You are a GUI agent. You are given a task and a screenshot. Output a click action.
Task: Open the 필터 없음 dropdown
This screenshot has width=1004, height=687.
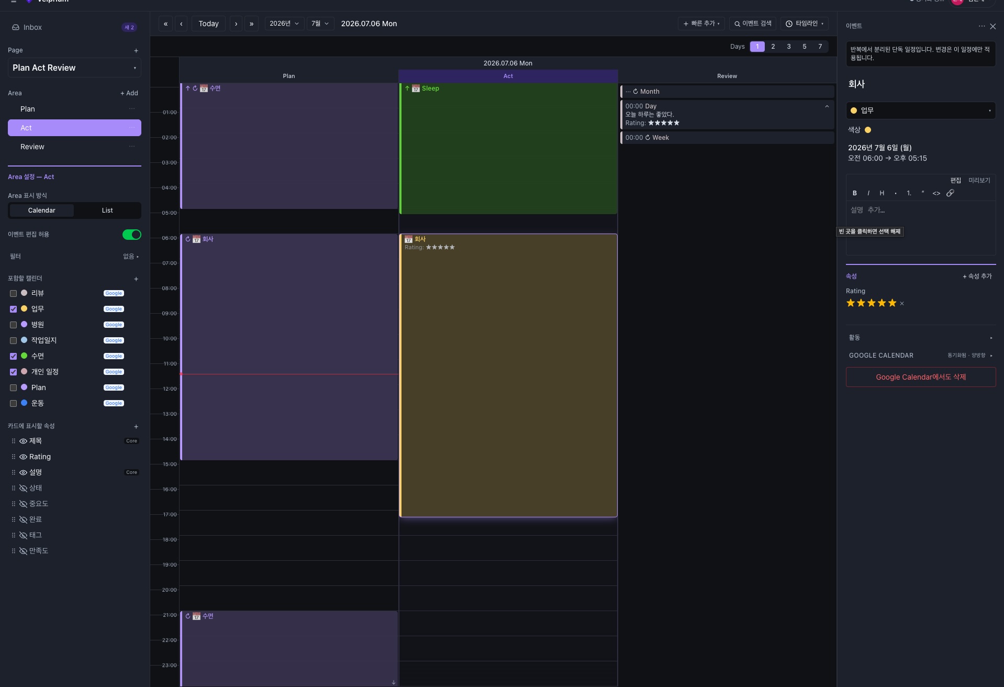[x=131, y=257]
